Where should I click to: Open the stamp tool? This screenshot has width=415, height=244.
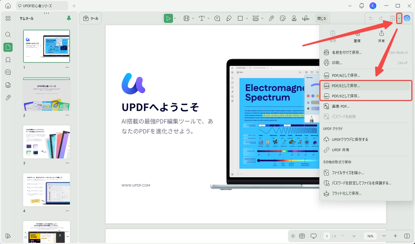[x=294, y=18]
